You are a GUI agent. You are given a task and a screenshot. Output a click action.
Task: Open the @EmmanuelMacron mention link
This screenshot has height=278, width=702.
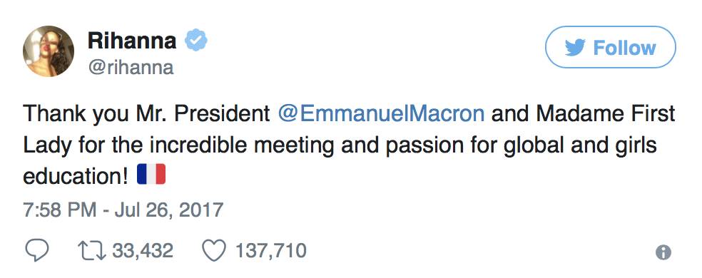[381, 114]
